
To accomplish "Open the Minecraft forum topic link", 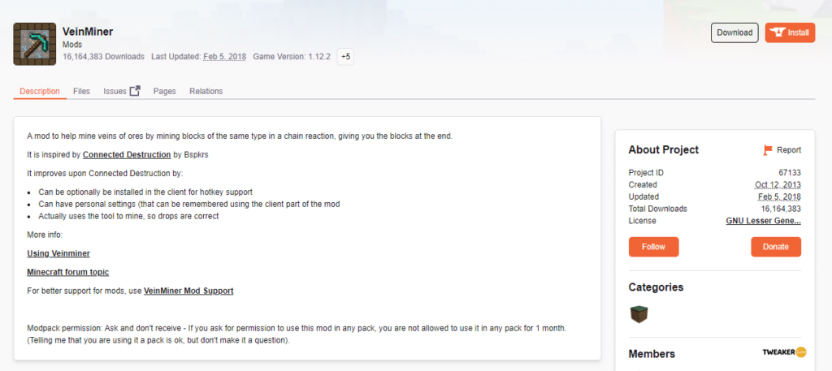I will coord(68,272).
